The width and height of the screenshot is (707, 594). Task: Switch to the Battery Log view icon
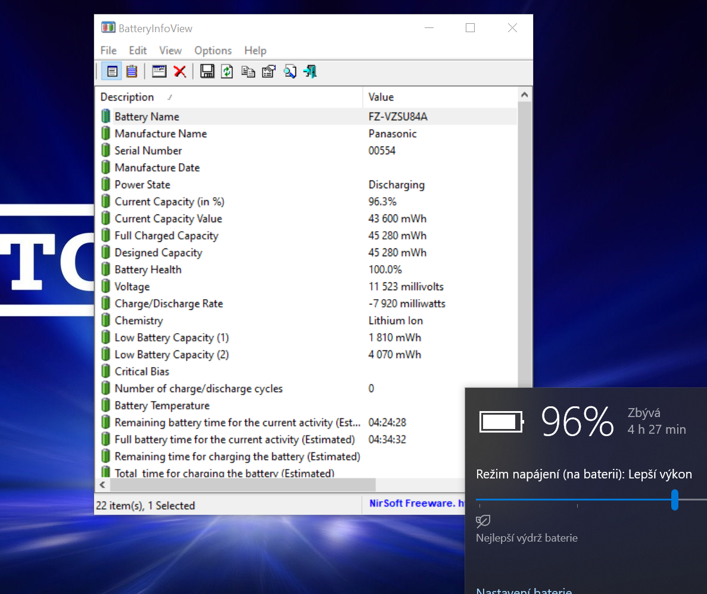[x=132, y=72]
